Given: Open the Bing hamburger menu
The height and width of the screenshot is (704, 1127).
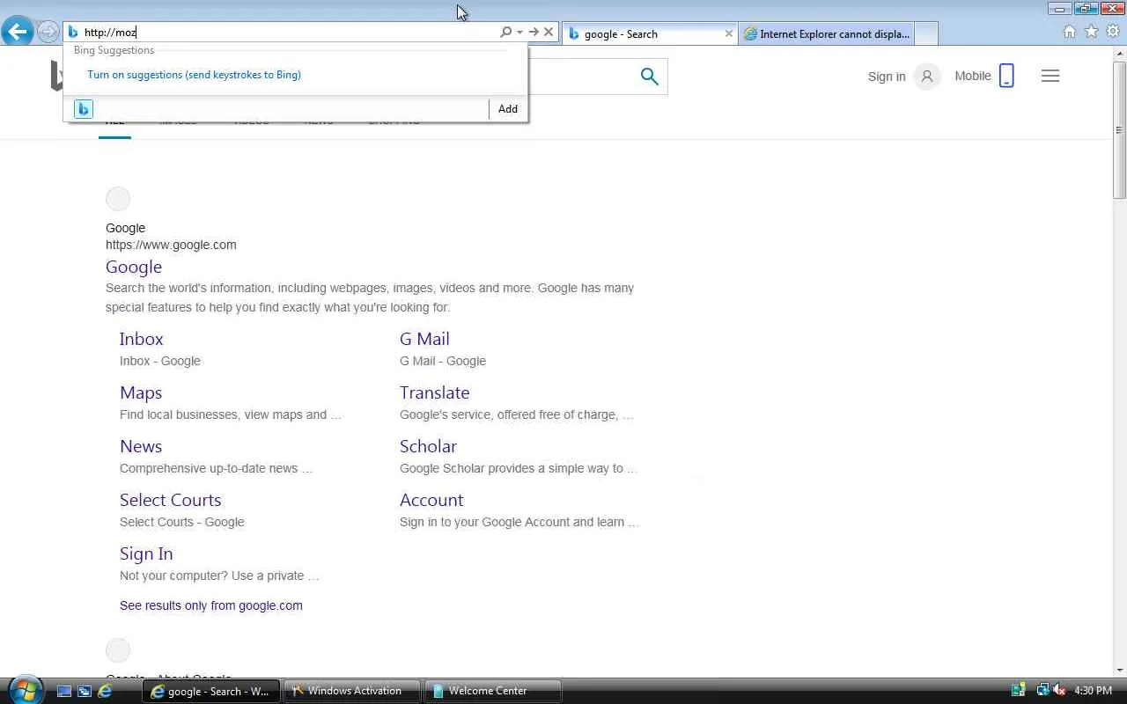Looking at the screenshot, I should (x=1050, y=76).
